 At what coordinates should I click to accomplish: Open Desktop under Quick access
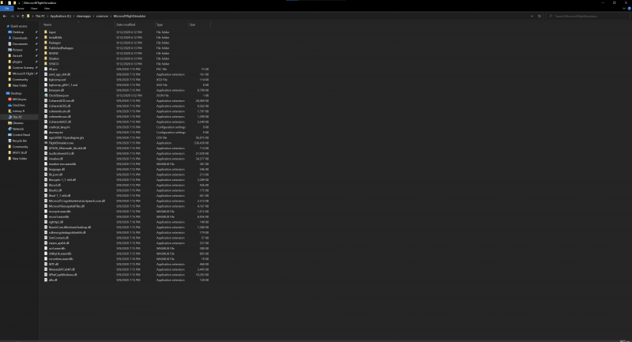click(17, 32)
